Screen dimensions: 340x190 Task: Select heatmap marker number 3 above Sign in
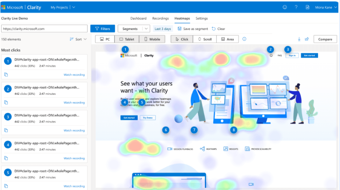[x=288, y=50]
